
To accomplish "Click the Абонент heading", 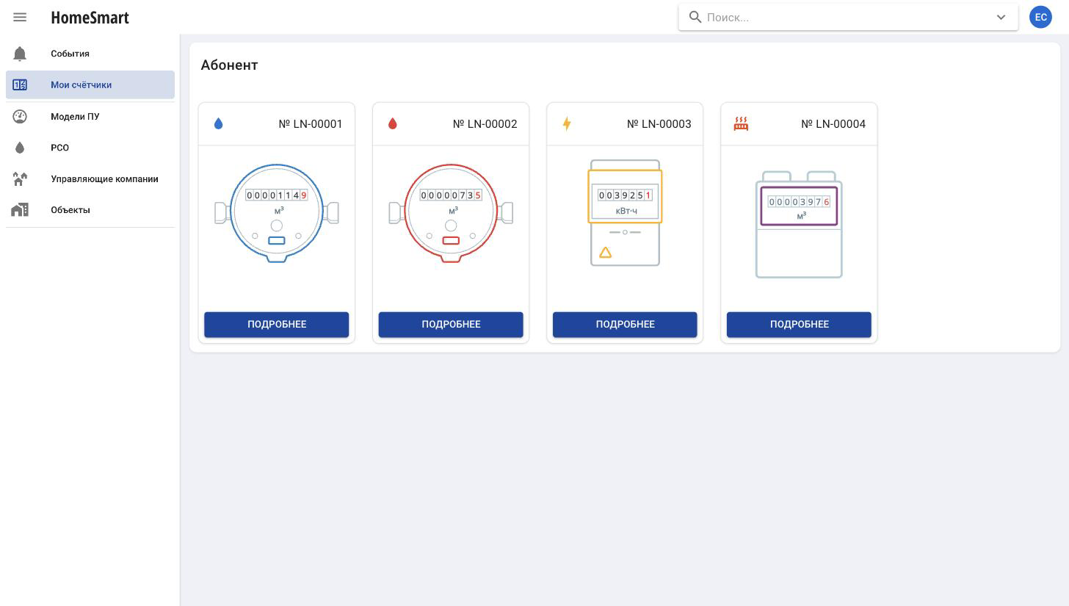I will pos(229,65).
